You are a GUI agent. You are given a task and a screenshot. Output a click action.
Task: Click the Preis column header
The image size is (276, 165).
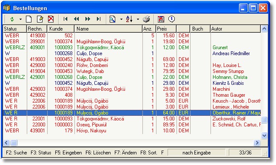click(x=166, y=29)
